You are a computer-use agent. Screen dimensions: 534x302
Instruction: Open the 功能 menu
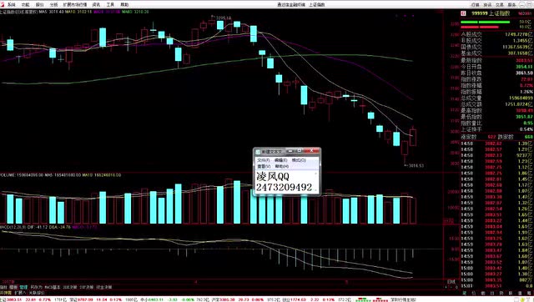(x=26, y=4)
